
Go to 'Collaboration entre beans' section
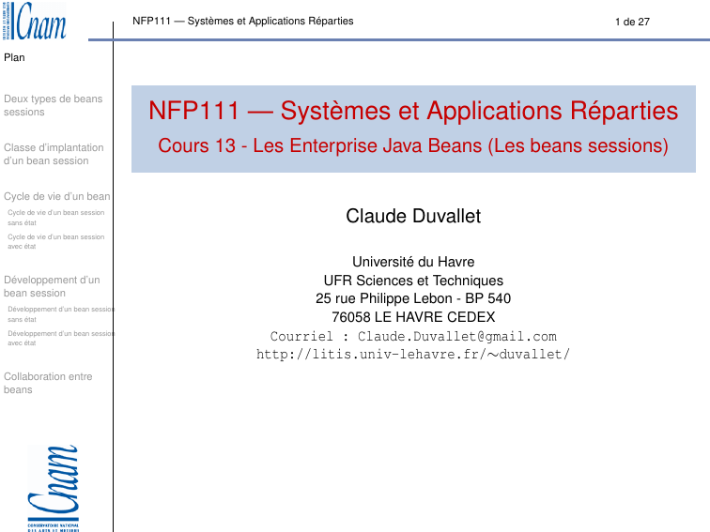[48, 383]
